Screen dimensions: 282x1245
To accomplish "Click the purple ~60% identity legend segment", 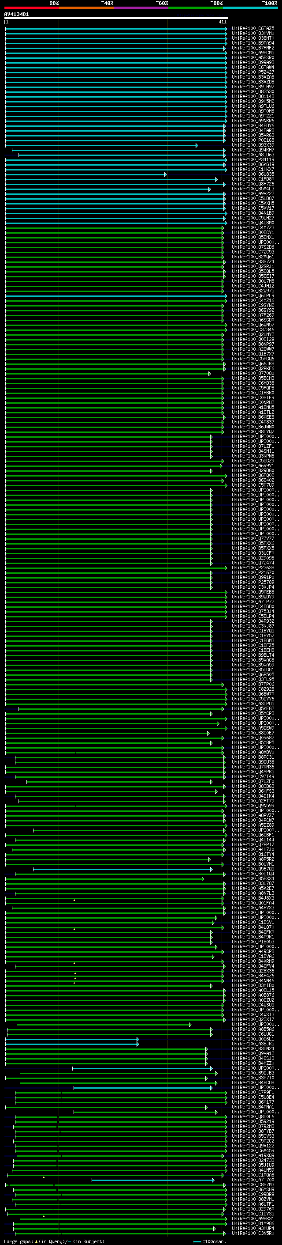I will (141, 8).
